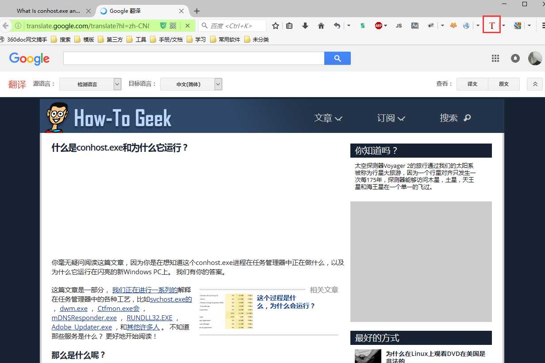Viewport: 545px width, 363px height.
Task: Click the green Evernote-style extension icon
Action: click(x=363, y=26)
